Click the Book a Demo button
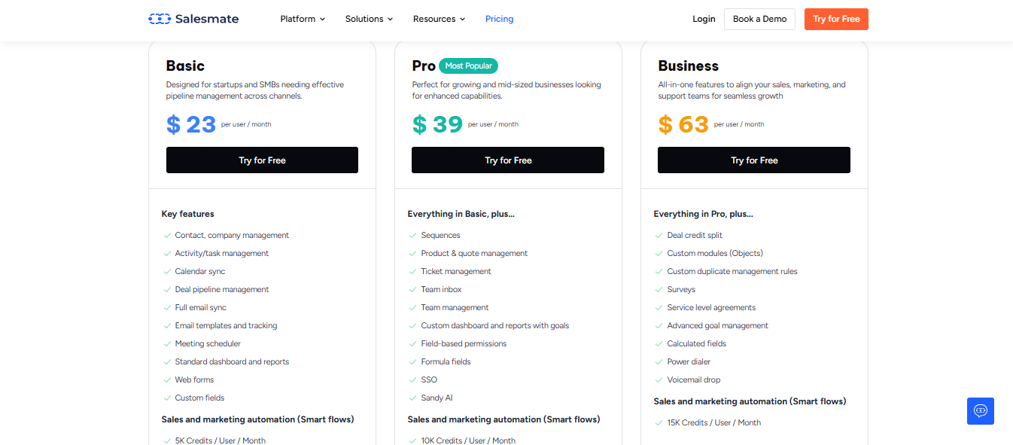The image size is (1013, 445). 759,19
